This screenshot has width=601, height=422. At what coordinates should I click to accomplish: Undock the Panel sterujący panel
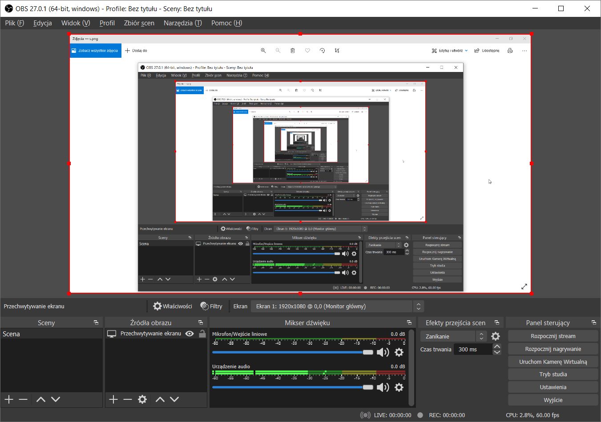tap(593, 322)
